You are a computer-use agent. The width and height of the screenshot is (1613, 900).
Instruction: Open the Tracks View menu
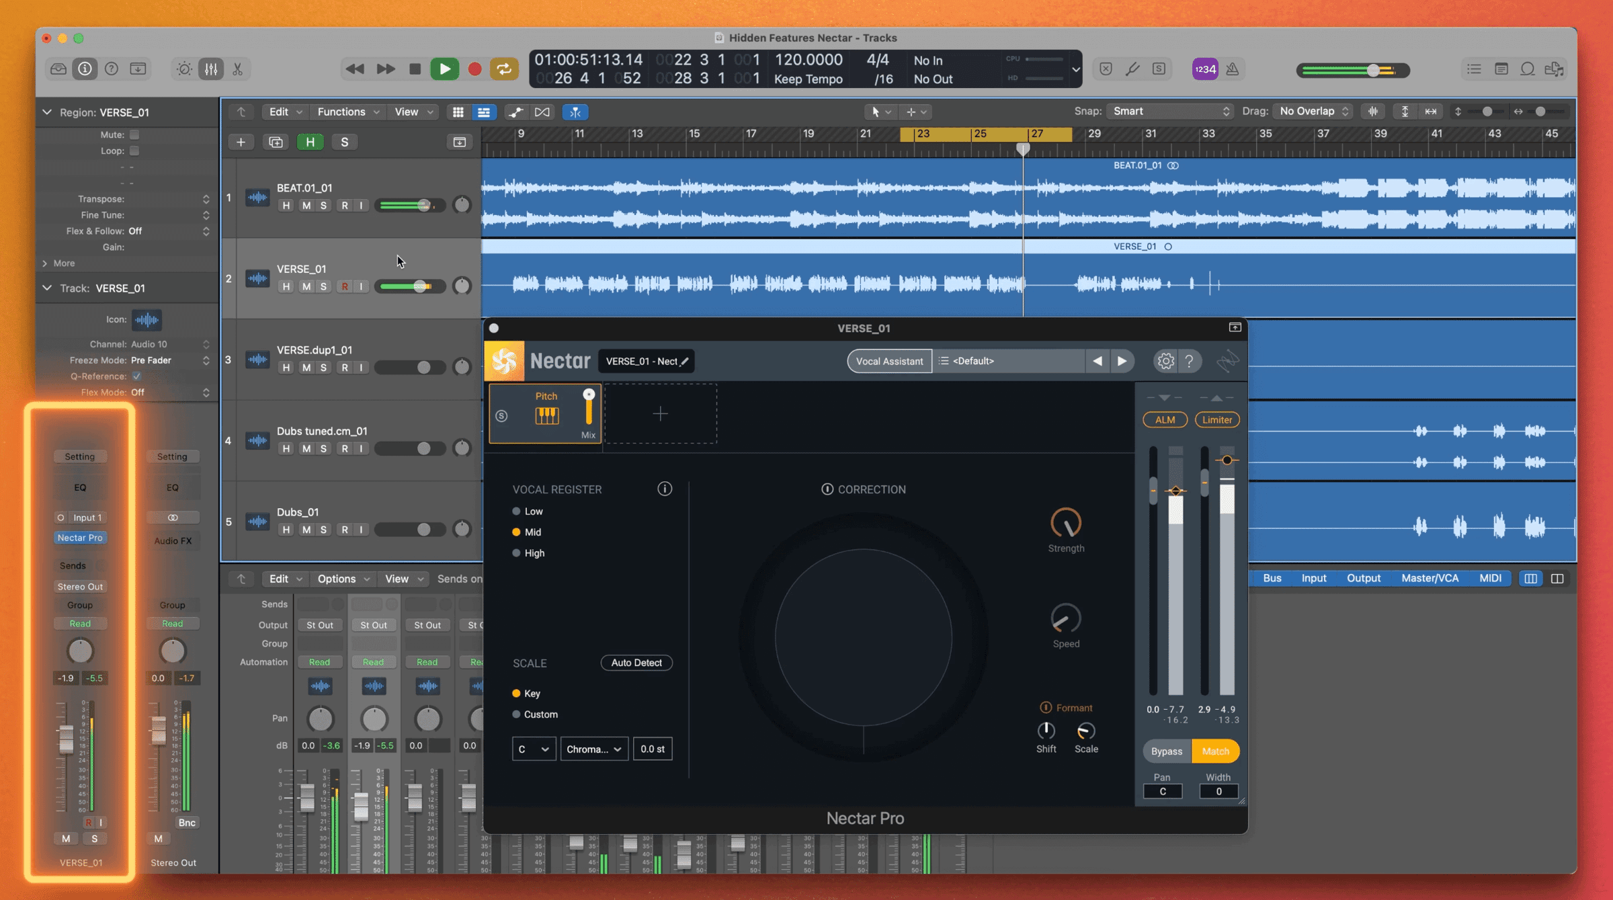point(412,112)
